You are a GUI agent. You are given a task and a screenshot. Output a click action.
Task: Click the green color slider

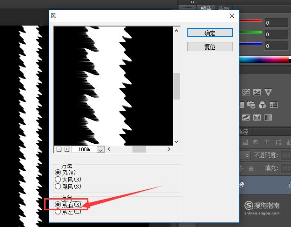click(251, 32)
